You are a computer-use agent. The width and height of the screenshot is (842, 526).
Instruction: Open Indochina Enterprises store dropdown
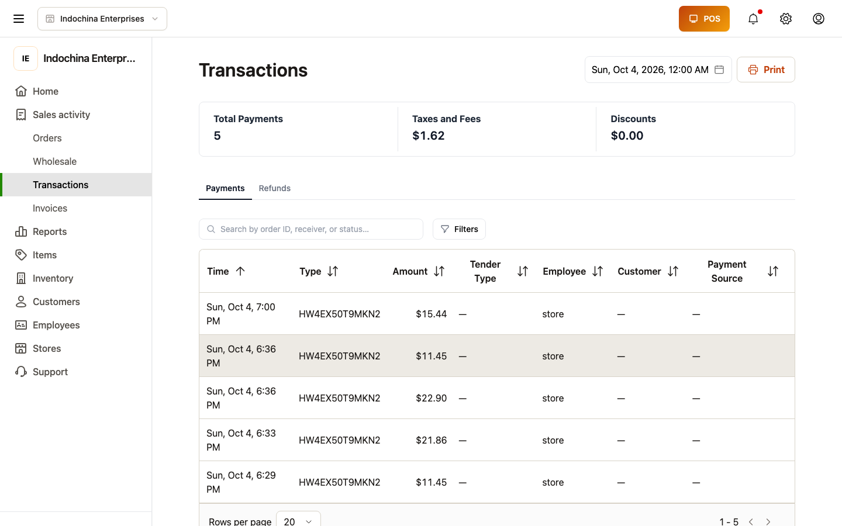[102, 19]
